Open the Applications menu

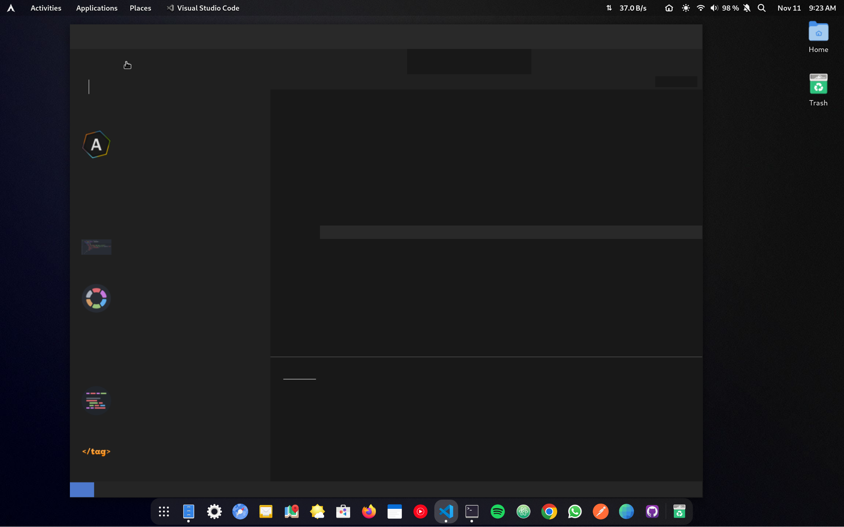coord(97,8)
